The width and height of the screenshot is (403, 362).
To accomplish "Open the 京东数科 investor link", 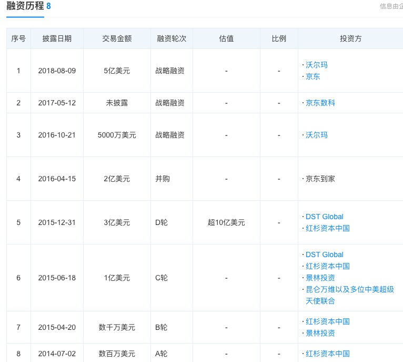I will coord(320,103).
